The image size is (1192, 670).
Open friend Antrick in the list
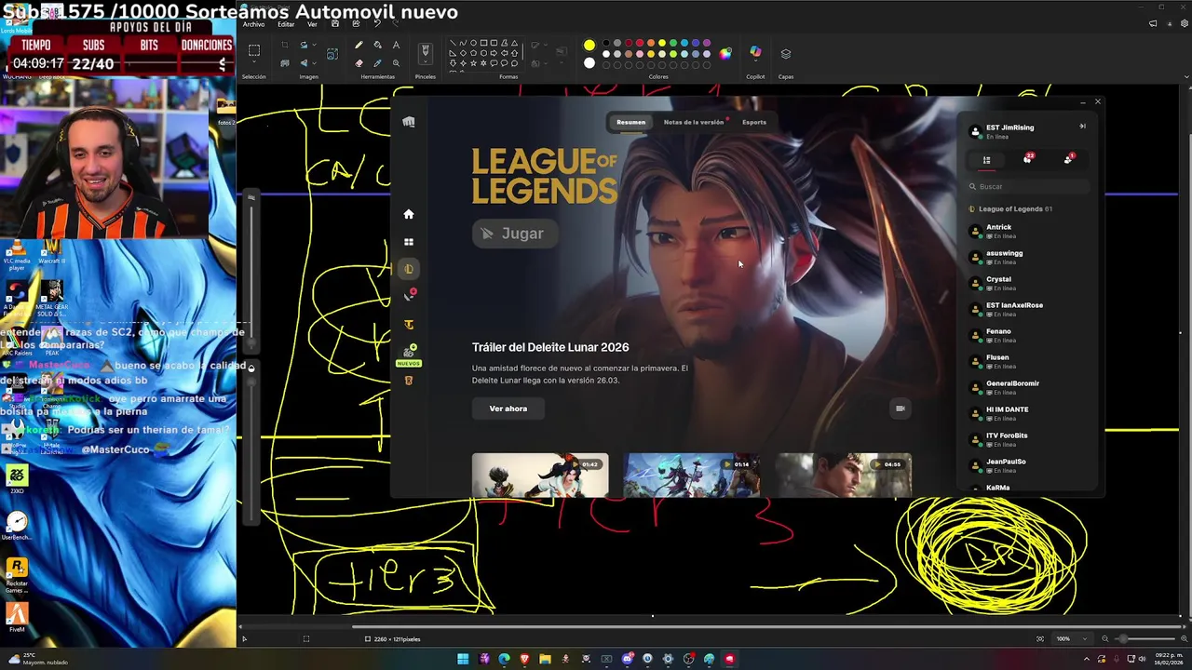click(1028, 231)
